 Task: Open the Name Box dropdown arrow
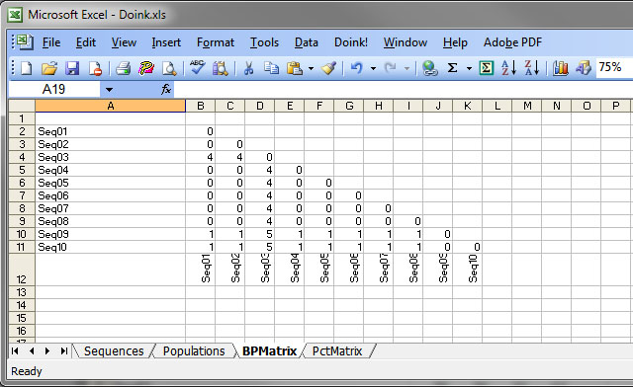[x=109, y=90]
